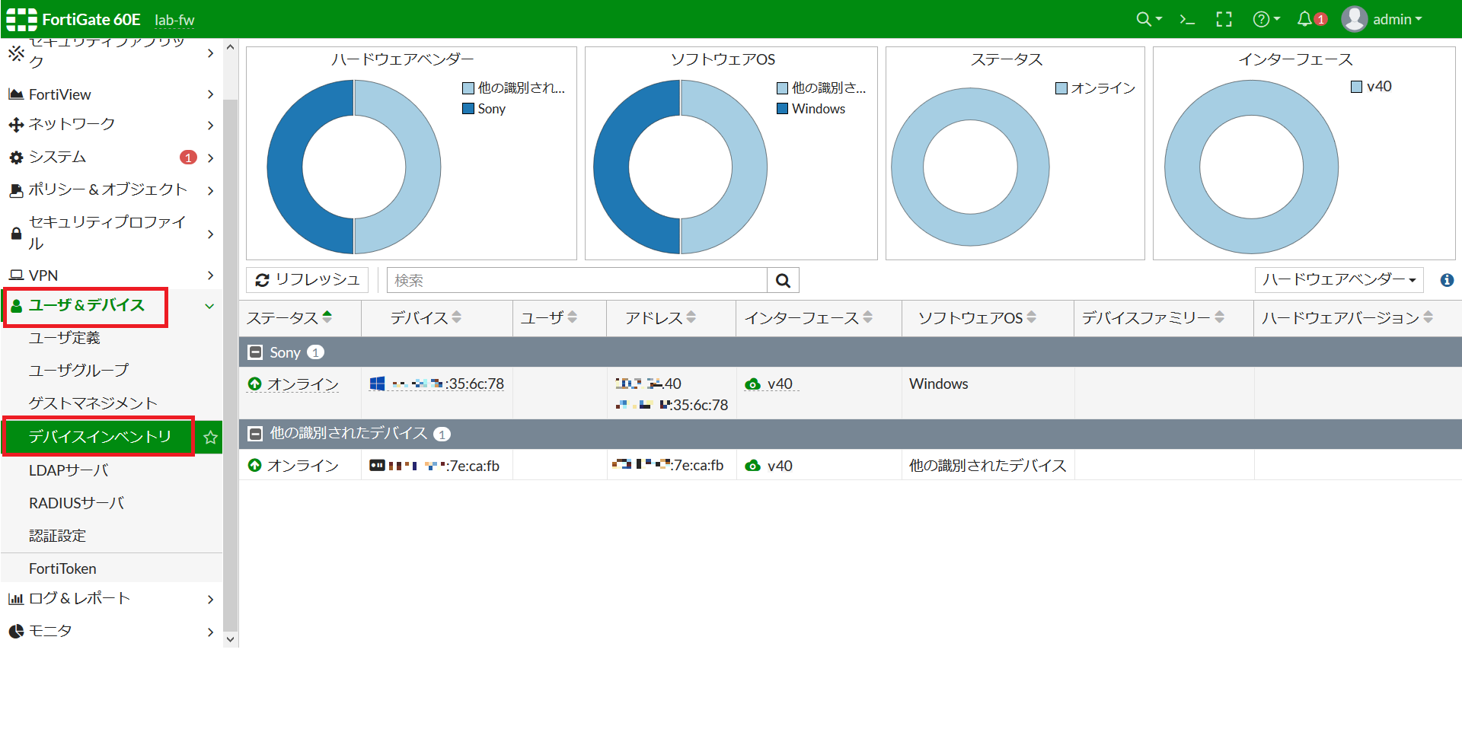Viewport: 1462px width, 745px height.
Task: Click the dark blue Sony donut segment
Action: 286,167
